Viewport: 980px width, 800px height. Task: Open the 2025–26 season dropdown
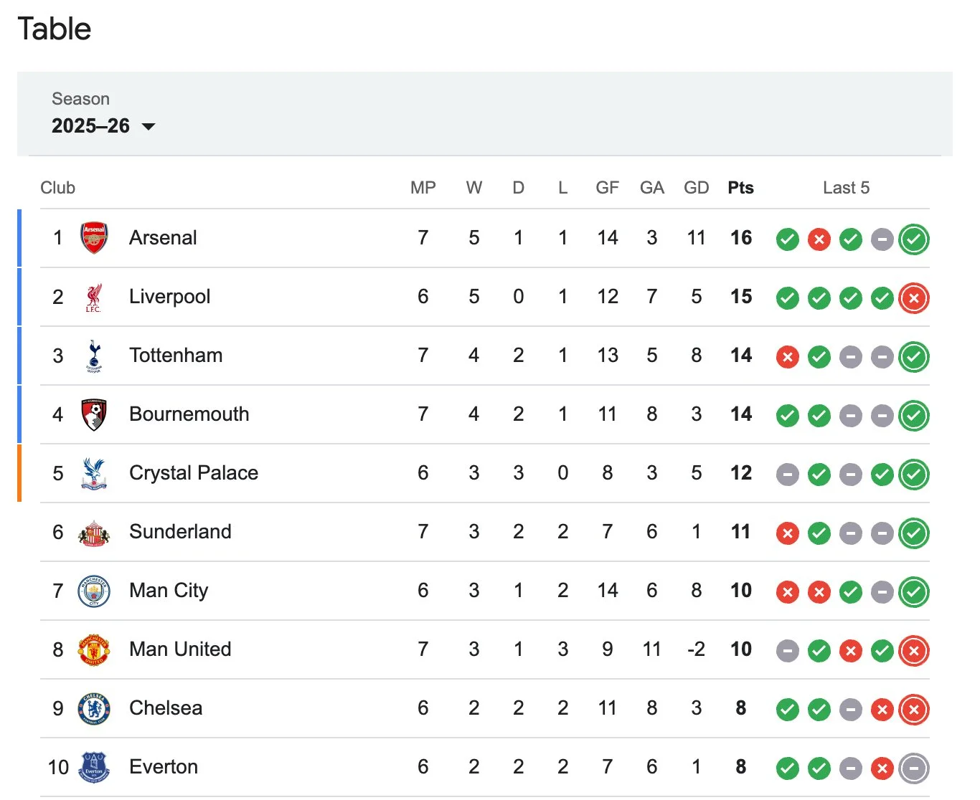coord(91,126)
